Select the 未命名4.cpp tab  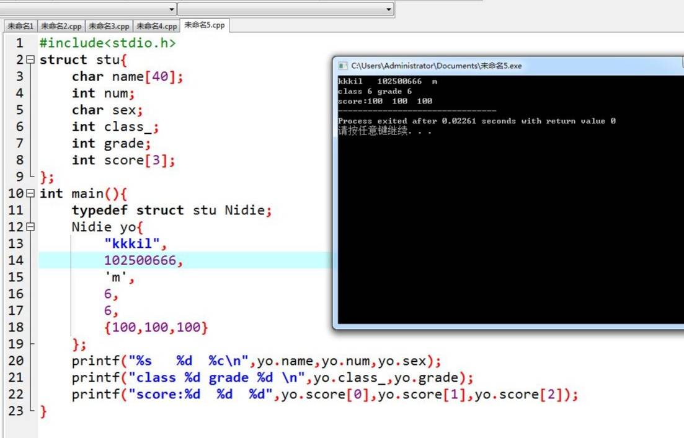(157, 26)
